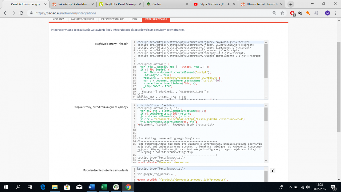Image resolution: width=341 pixels, height=192 pixels.
Task: Close the PayU.pl browser tab
Action: (x=139, y=4)
